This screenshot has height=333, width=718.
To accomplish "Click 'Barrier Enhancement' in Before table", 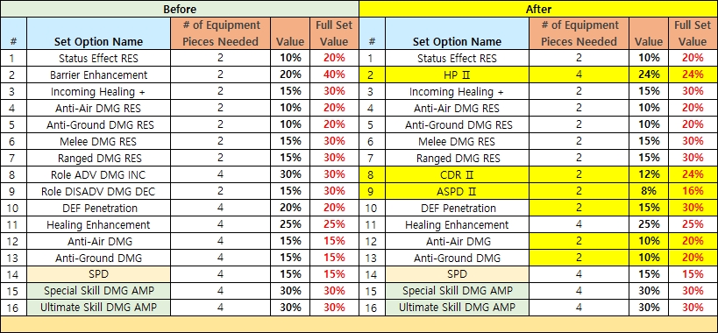I will click(98, 75).
